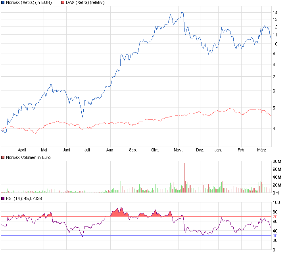Click the 'Mai' month label on axis

(x=44, y=150)
